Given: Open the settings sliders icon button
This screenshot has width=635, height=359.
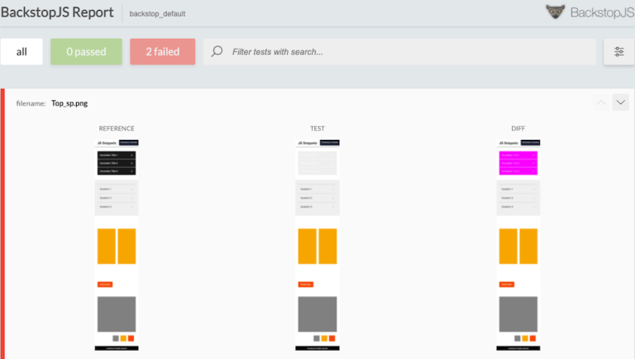Looking at the screenshot, I should (619, 51).
